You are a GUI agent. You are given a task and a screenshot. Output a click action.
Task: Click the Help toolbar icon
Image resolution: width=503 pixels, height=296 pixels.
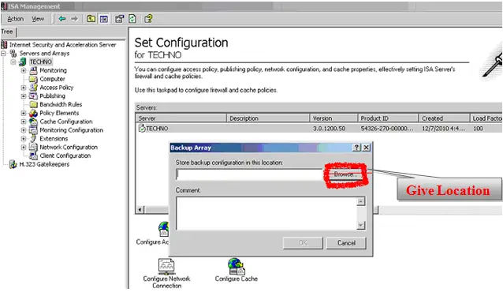148,19
